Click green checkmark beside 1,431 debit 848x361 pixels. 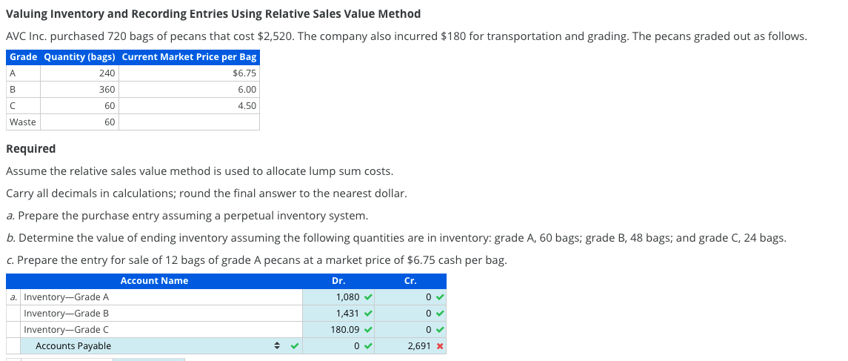click(x=368, y=313)
